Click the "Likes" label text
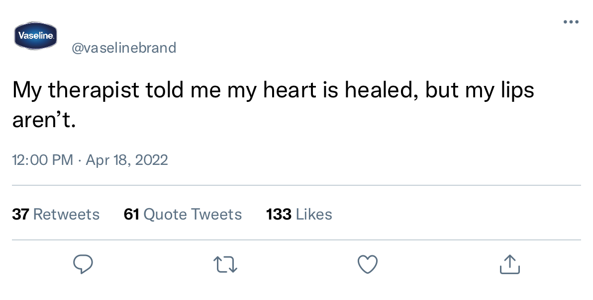Image resolution: width=593 pixels, height=300 pixels. [314, 215]
